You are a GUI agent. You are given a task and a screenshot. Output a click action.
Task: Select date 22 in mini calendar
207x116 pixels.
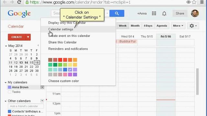click(31, 67)
